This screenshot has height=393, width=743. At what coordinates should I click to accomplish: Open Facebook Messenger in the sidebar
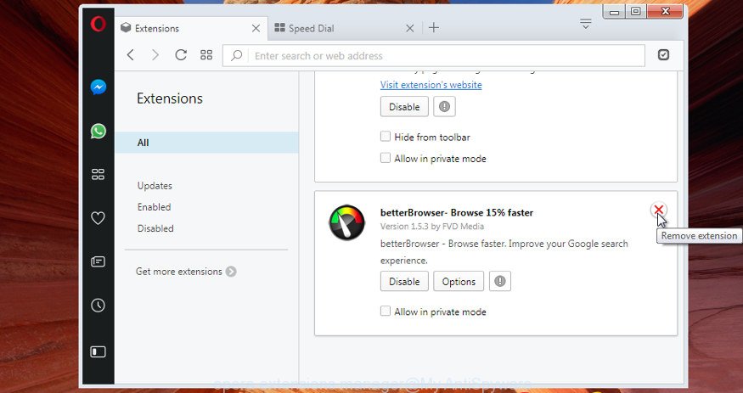click(x=99, y=87)
